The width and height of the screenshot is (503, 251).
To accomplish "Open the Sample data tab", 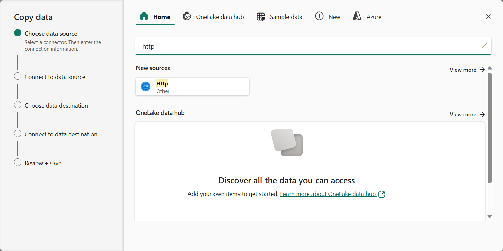I will [x=279, y=17].
